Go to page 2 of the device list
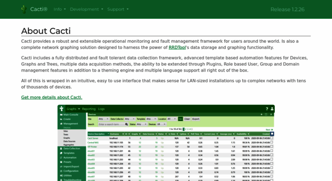Viewport: 332px width, 181px height. [x=186, y=129]
